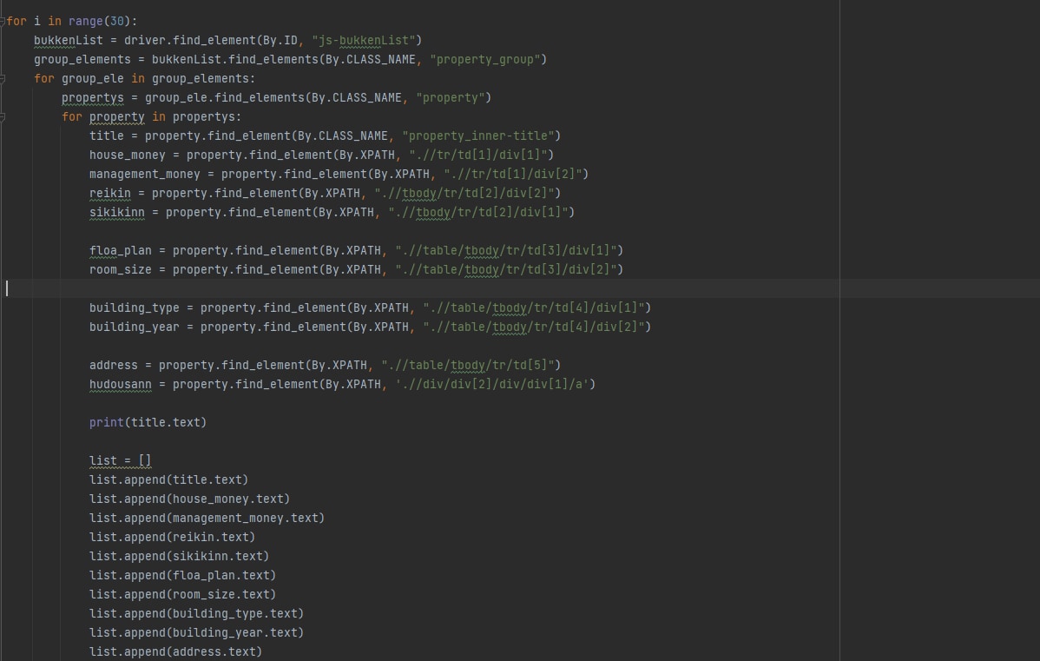Click the XPath string ".//table/tbody/tr/td[3]/div[1]"
This screenshot has width=1040, height=661.
(506, 251)
